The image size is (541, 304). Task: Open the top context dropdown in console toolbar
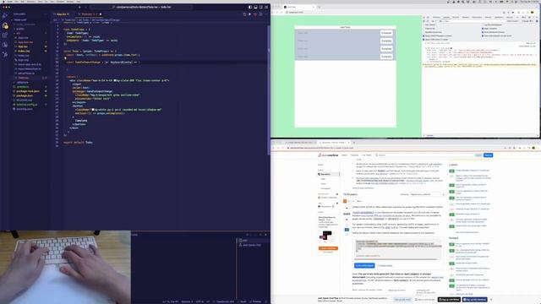434,21
